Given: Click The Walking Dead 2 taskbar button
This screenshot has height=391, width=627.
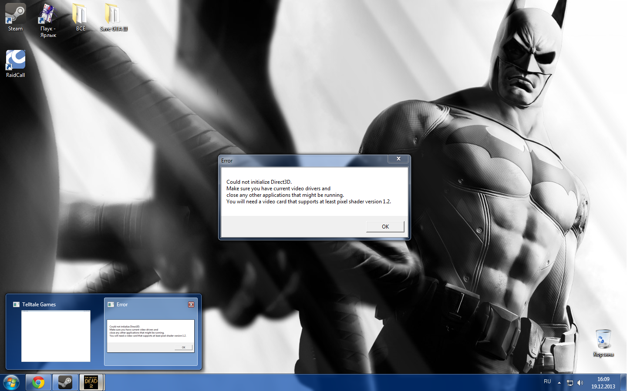Looking at the screenshot, I should coord(91,382).
